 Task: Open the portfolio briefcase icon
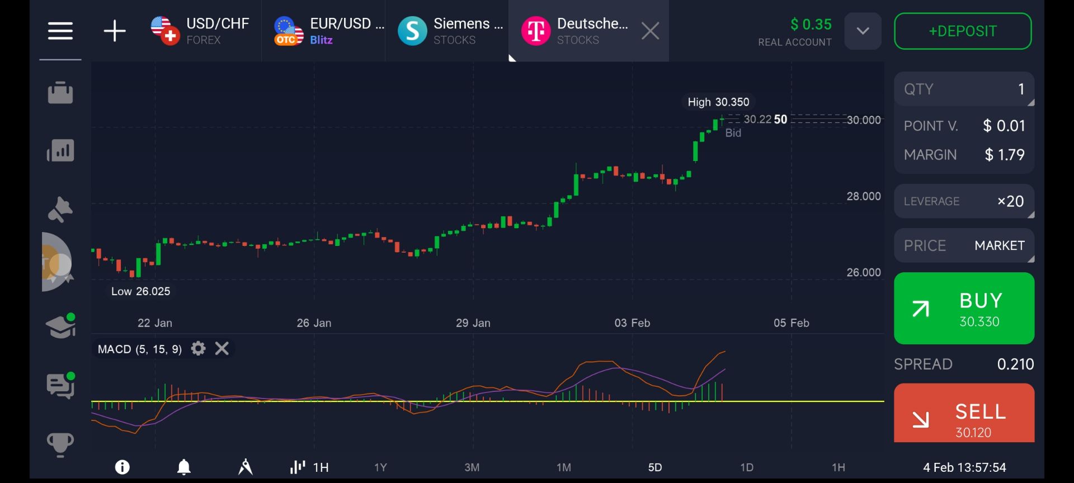coord(60,93)
